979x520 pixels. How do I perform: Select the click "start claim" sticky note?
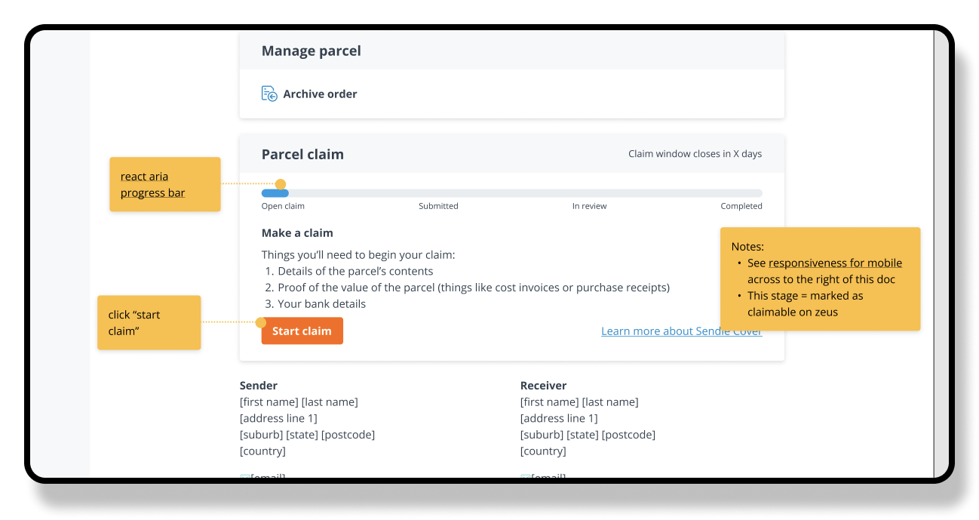149,322
